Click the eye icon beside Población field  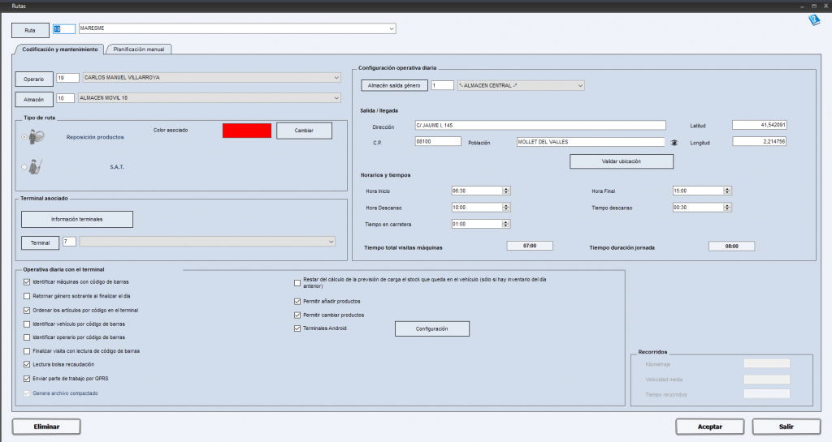[x=674, y=143]
